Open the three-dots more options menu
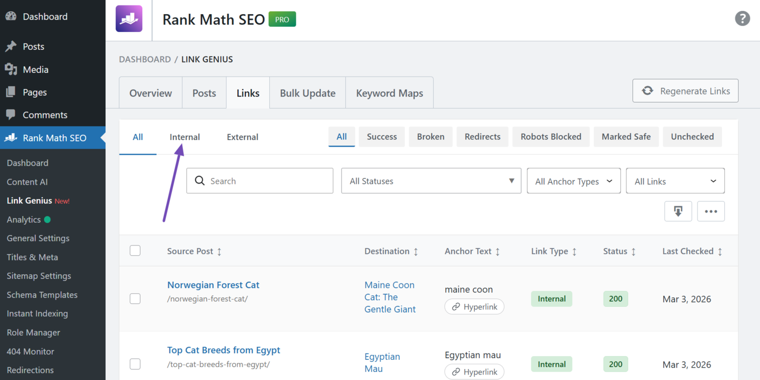Viewport: 760px width, 380px height. pyautogui.click(x=711, y=211)
